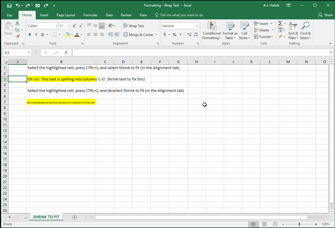Switch to Page Layout view in status bar

(x=264, y=224)
